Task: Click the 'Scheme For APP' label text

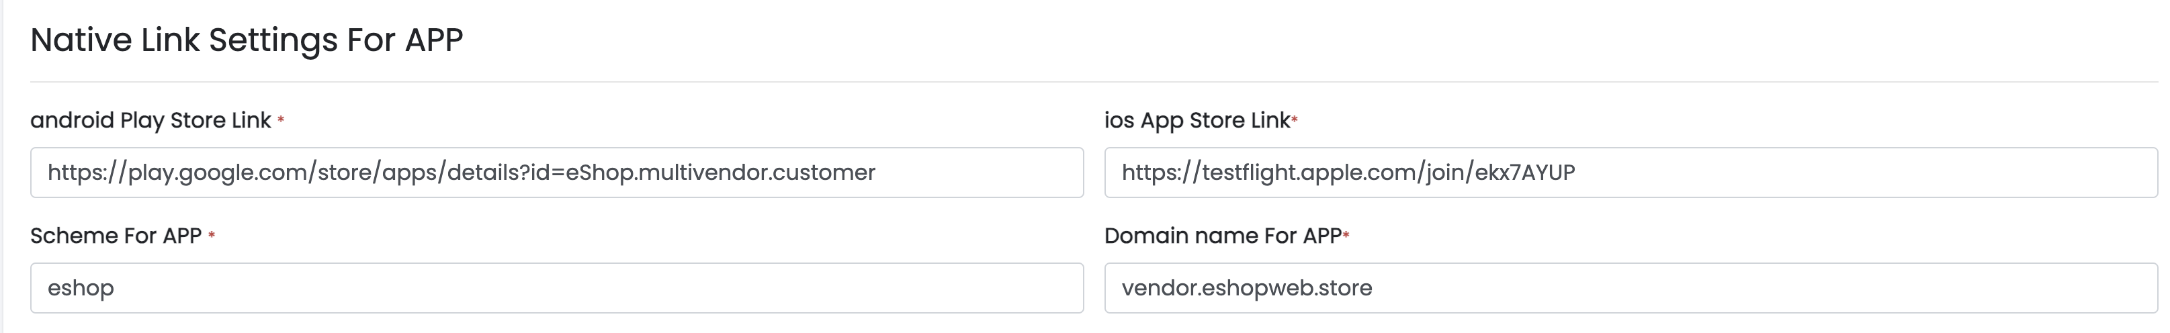Action: (116, 236)
